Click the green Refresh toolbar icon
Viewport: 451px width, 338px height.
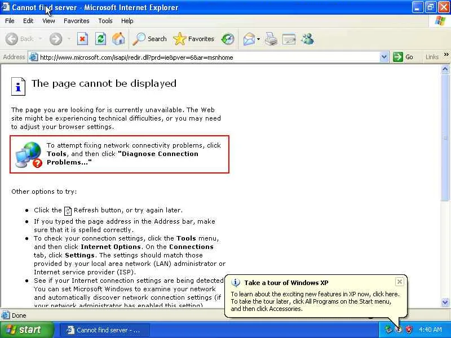[100, 39]
